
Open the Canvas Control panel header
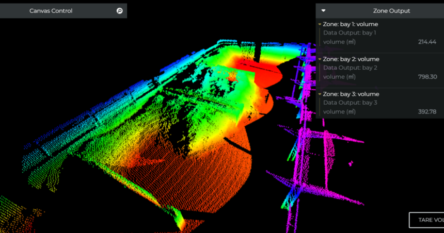pos(51,11)
